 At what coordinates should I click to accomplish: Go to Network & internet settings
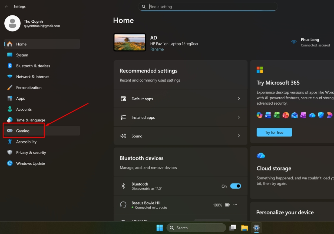(42, 77)
